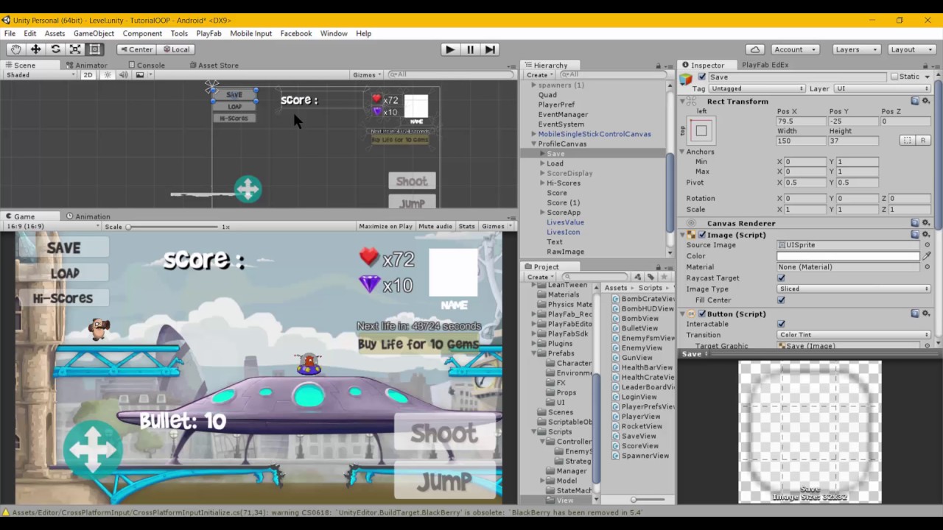Uncheck Fill Center option
Image resolution: width=943 pixels, height=530 pixels.
coord(781,300)
